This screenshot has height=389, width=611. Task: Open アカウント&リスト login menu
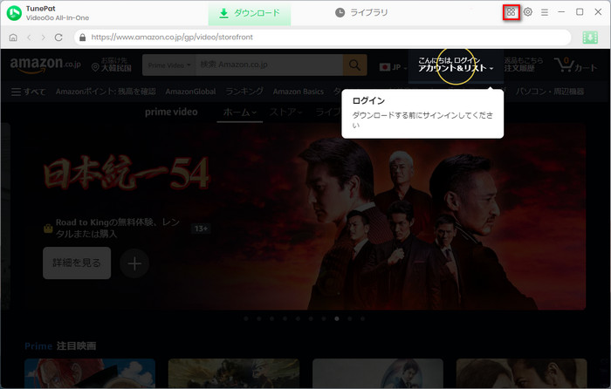coord(456,65)
